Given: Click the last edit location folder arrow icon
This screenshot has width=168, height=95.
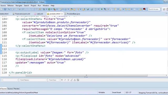Looking at the screenshot, I should (x=126, y=9).
